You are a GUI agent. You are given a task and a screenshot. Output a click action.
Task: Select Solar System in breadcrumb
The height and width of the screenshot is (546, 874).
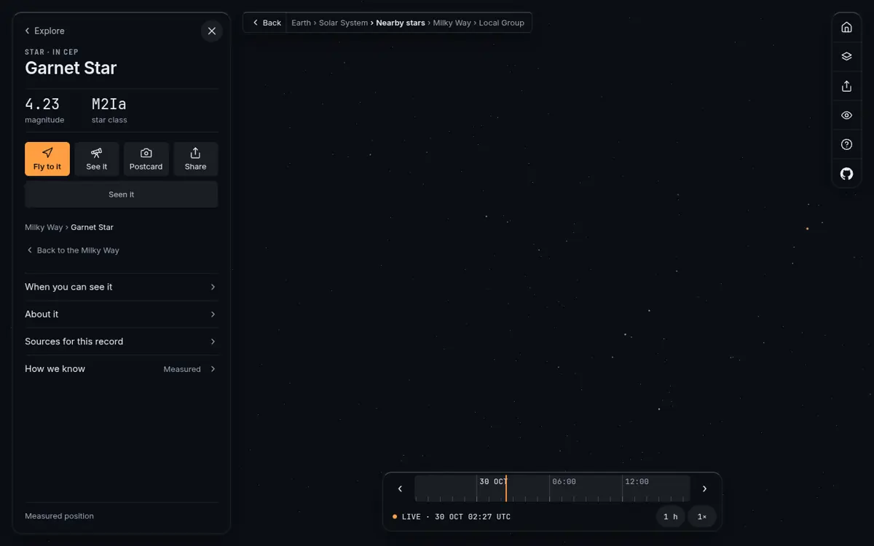coord(343,23)
